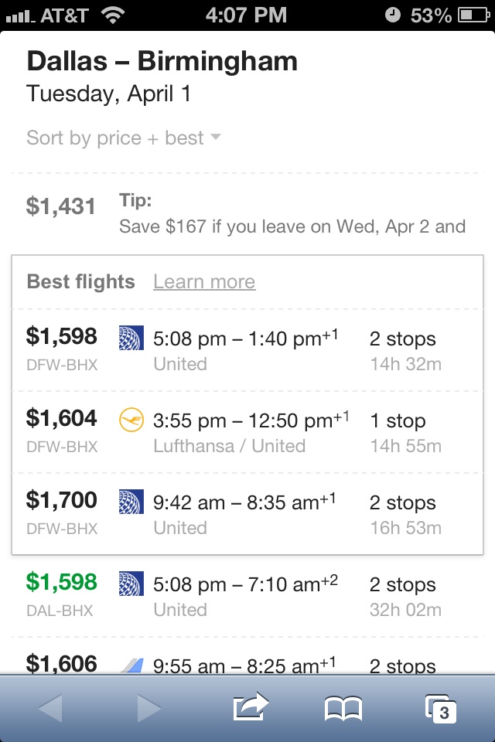Image resolution: width=495 pixels, height=742 pixels.
Task: Open the bookmarks book icon
Action: (x=343, y=708)
